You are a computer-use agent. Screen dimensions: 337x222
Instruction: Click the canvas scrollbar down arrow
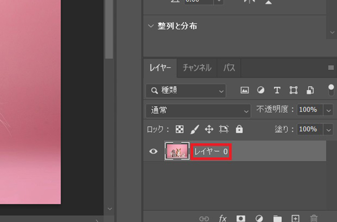[110, 209]
